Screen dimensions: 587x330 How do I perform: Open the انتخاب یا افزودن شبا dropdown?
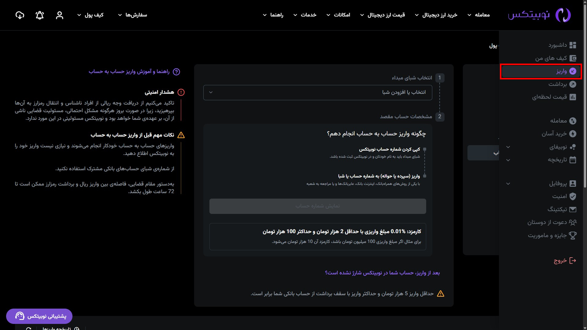[318, 92]
